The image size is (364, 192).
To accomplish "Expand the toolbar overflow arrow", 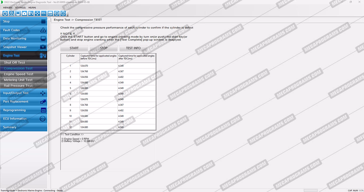I will coord(68,15).
